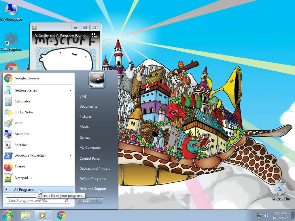Open Control Panel
The height and width of the screenshot is (221, 295).
90,159
